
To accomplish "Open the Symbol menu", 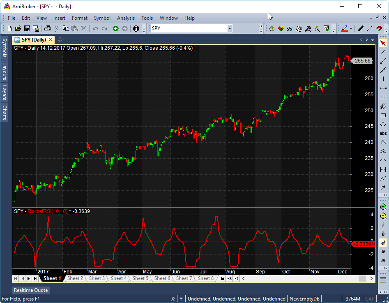I will pyautogui.click(x=102, y=18).
